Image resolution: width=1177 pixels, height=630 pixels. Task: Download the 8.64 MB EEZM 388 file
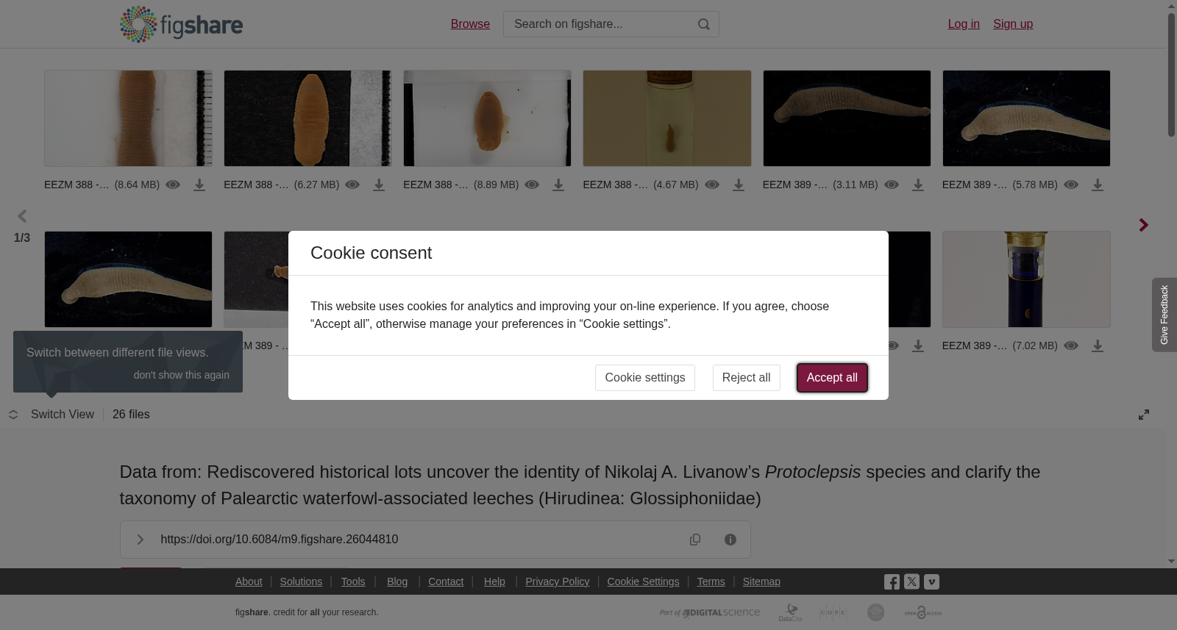click(x=199, y=185)
